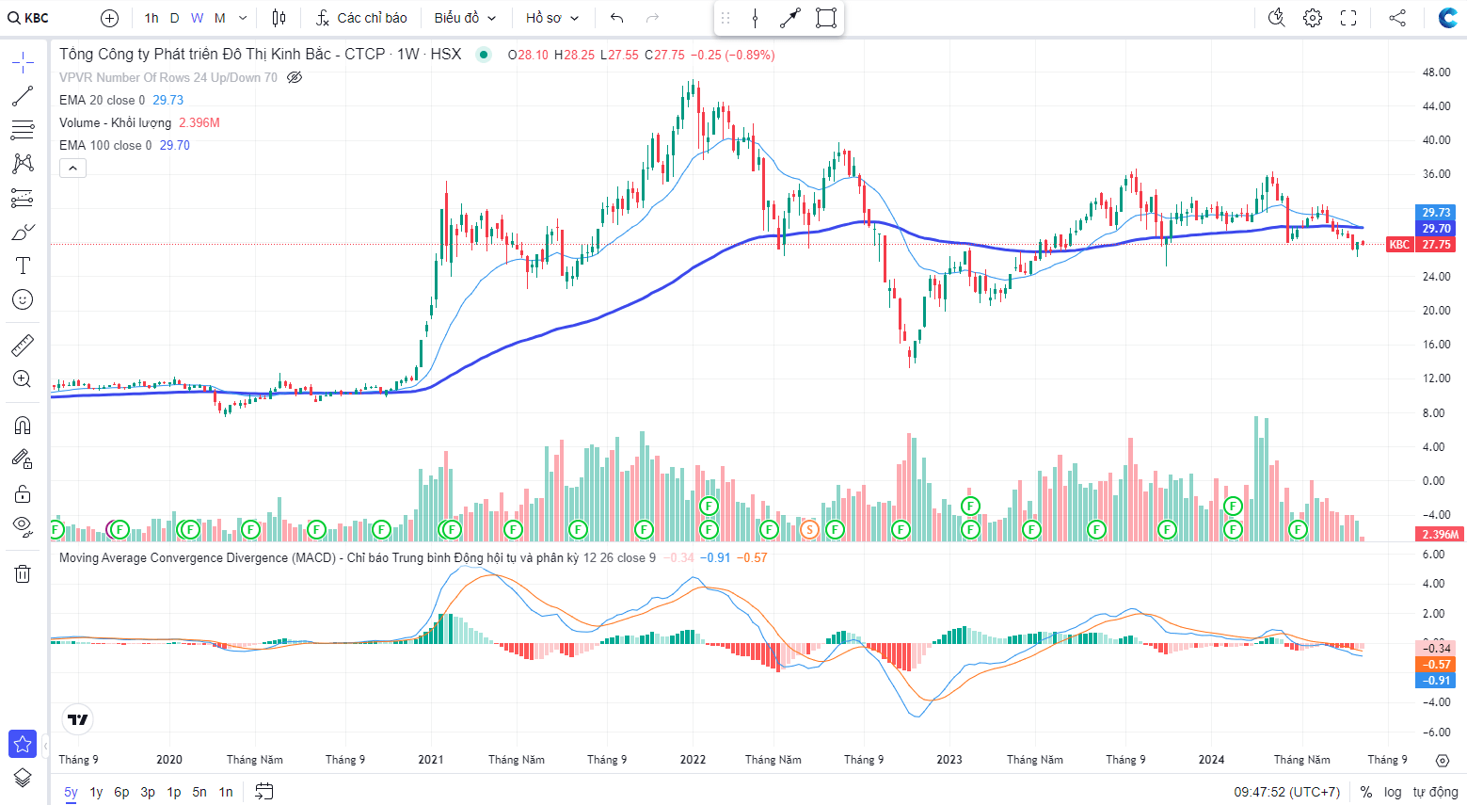1467x805 pixels.
Task: Open the Các chỉ báo indicators menu
Action: pos(361,18)
